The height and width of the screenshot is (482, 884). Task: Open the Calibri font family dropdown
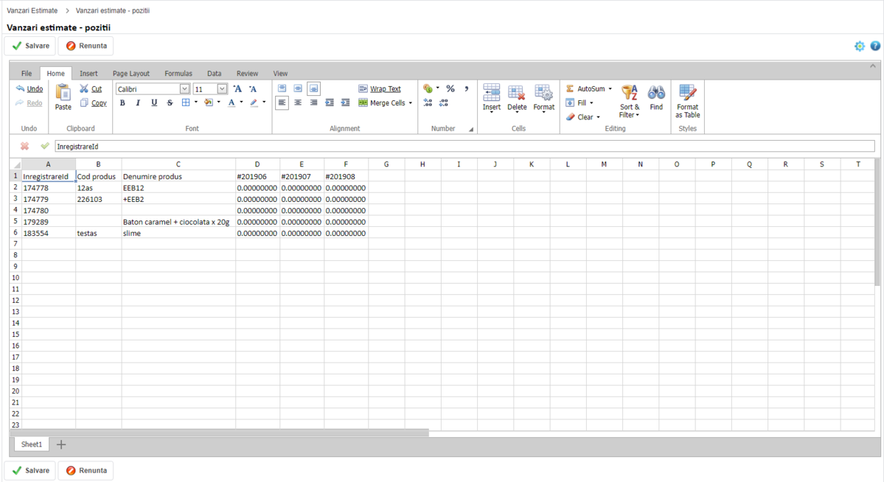click(x=184, y=88)
